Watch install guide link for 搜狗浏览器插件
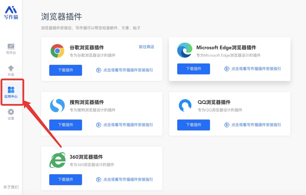 click(128, 125)
